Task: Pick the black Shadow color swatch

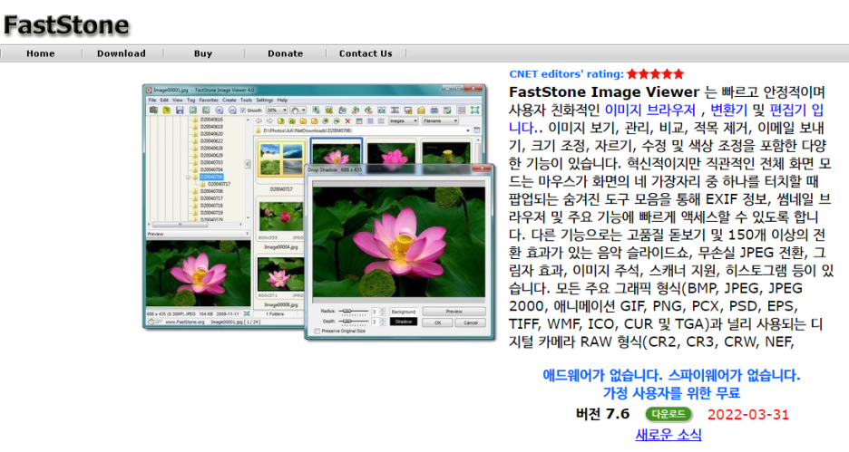Action: [x=404, y=322]
